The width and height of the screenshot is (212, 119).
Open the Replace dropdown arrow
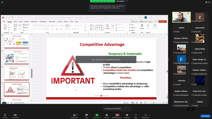(x=137, y=27)
